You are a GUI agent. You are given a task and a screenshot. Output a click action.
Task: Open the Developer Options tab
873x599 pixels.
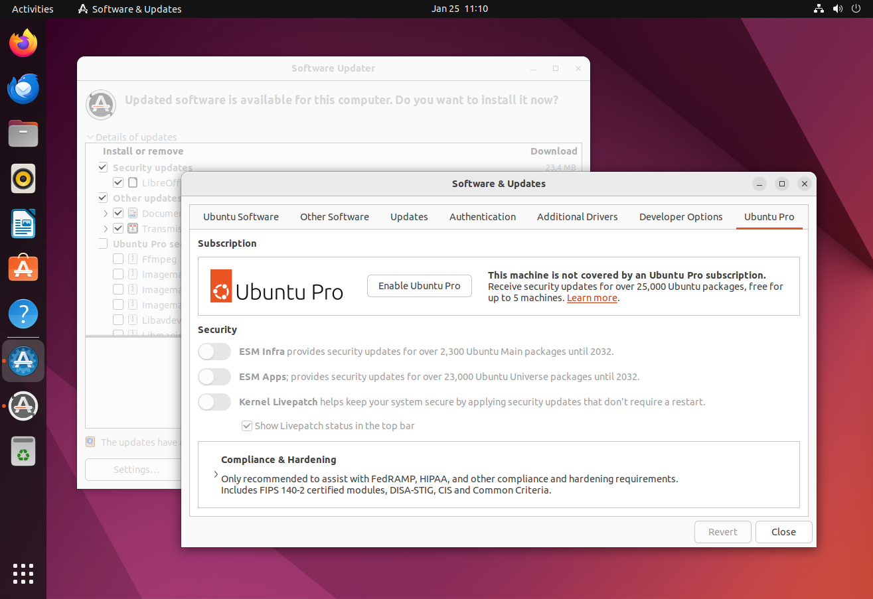pos(681,217)
